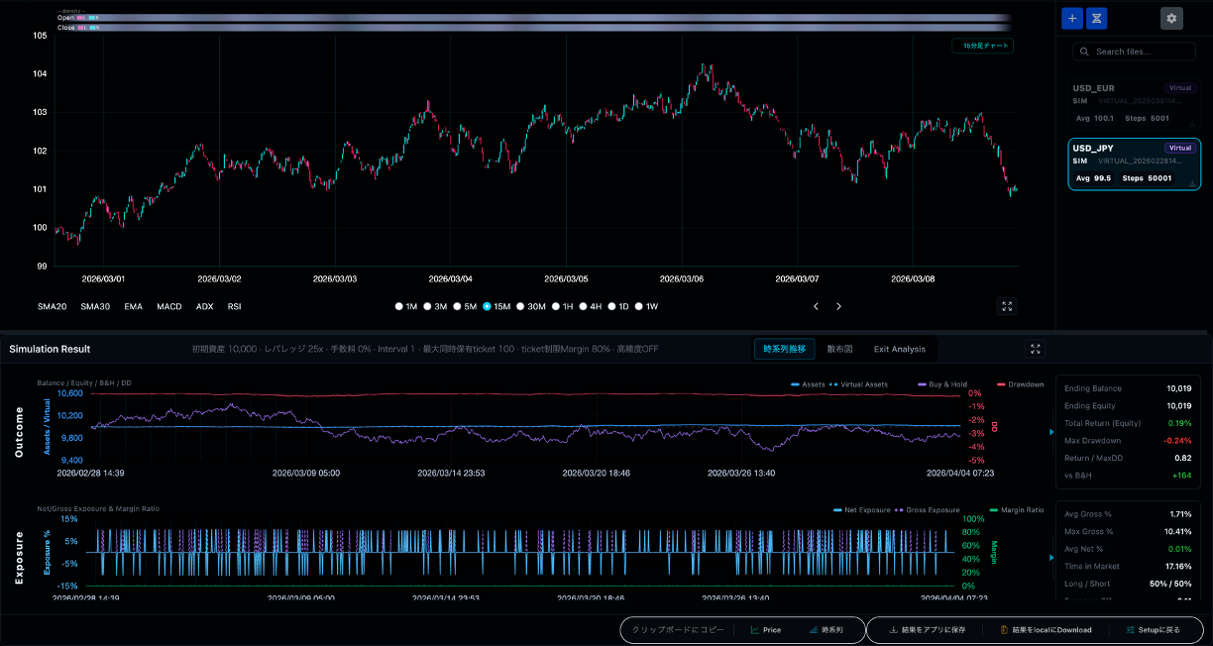Expand the Simulation Result to fullscreen
This screenshot has height=646, width=1213.
(1036, 349)
